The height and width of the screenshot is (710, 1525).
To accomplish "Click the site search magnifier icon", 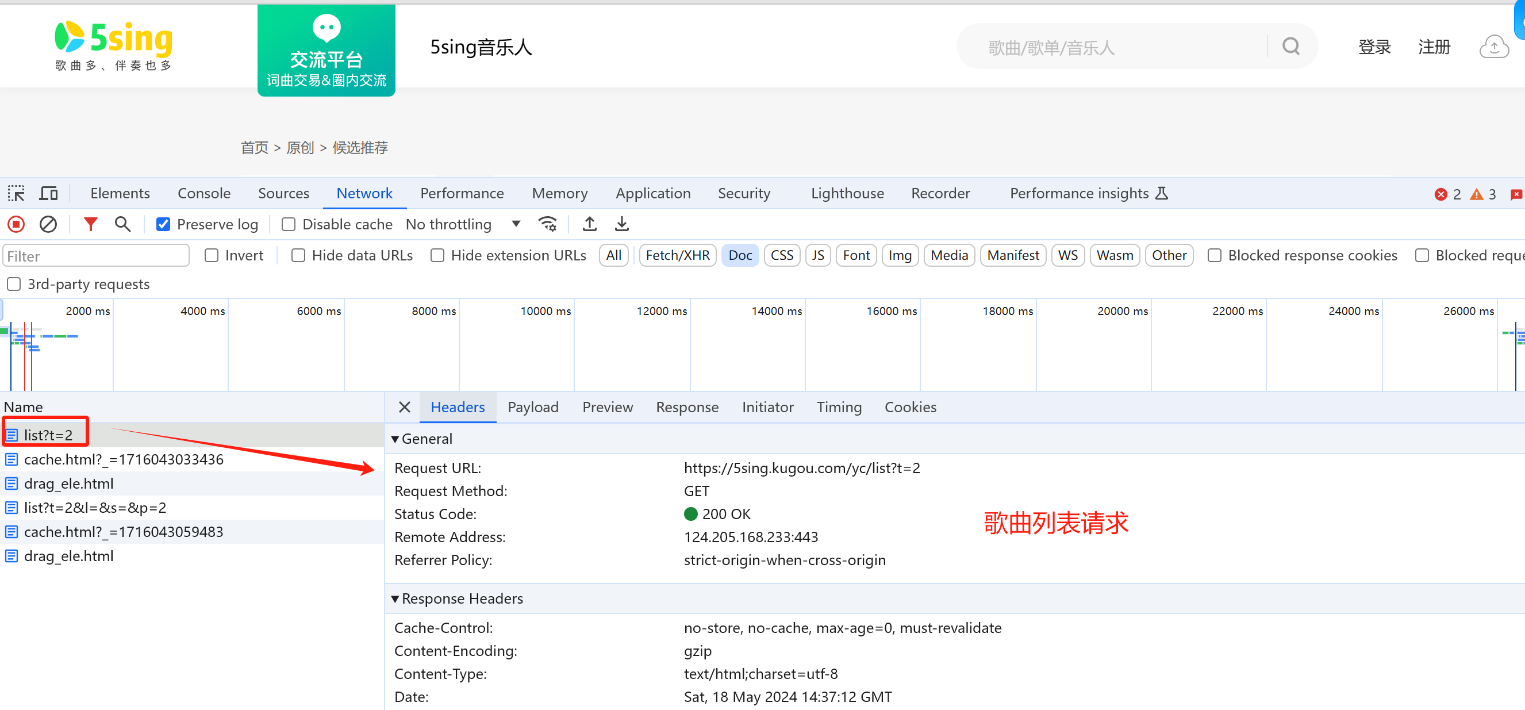I will click(1291, 46).
